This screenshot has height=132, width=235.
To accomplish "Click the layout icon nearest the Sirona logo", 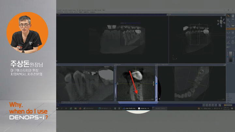I will click(220, 105).
